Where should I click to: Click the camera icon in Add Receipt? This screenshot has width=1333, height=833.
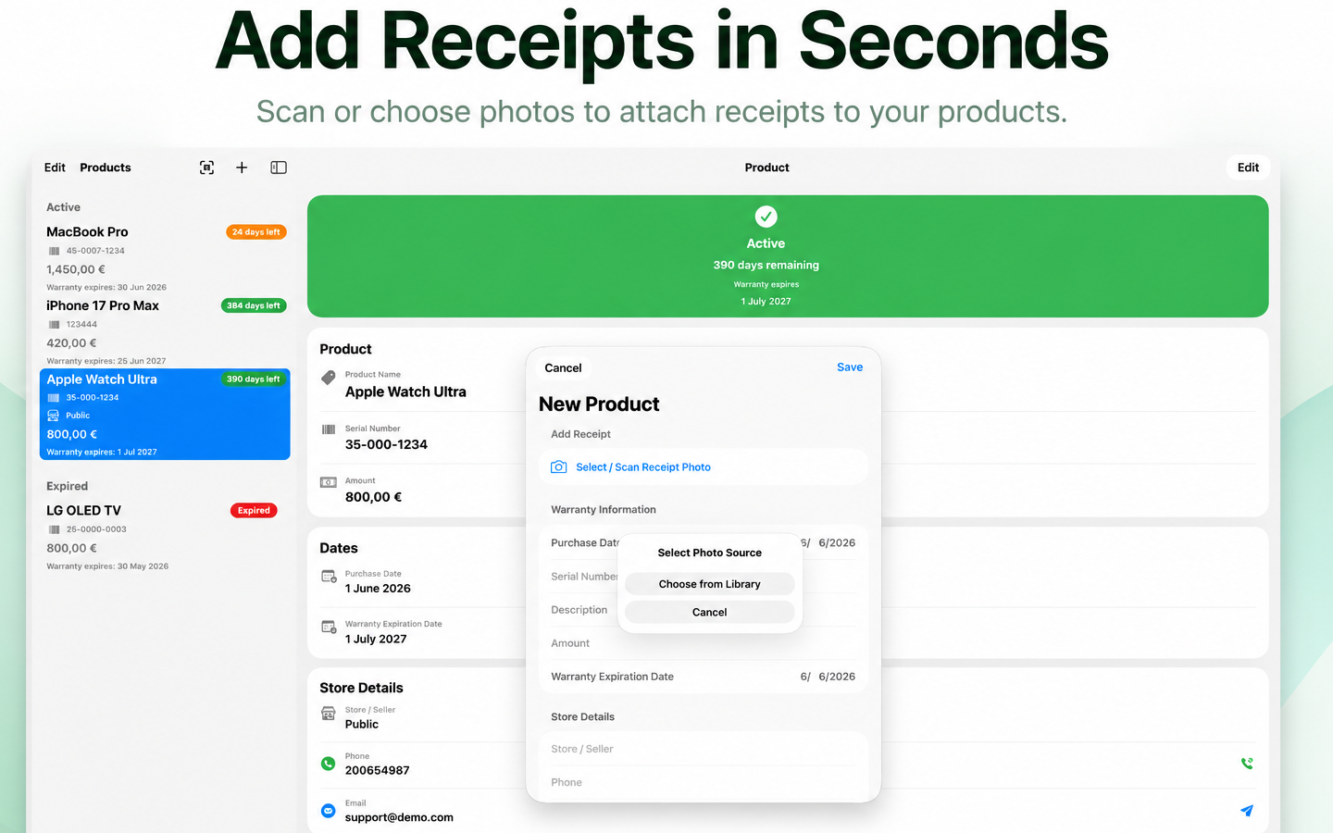559,467
